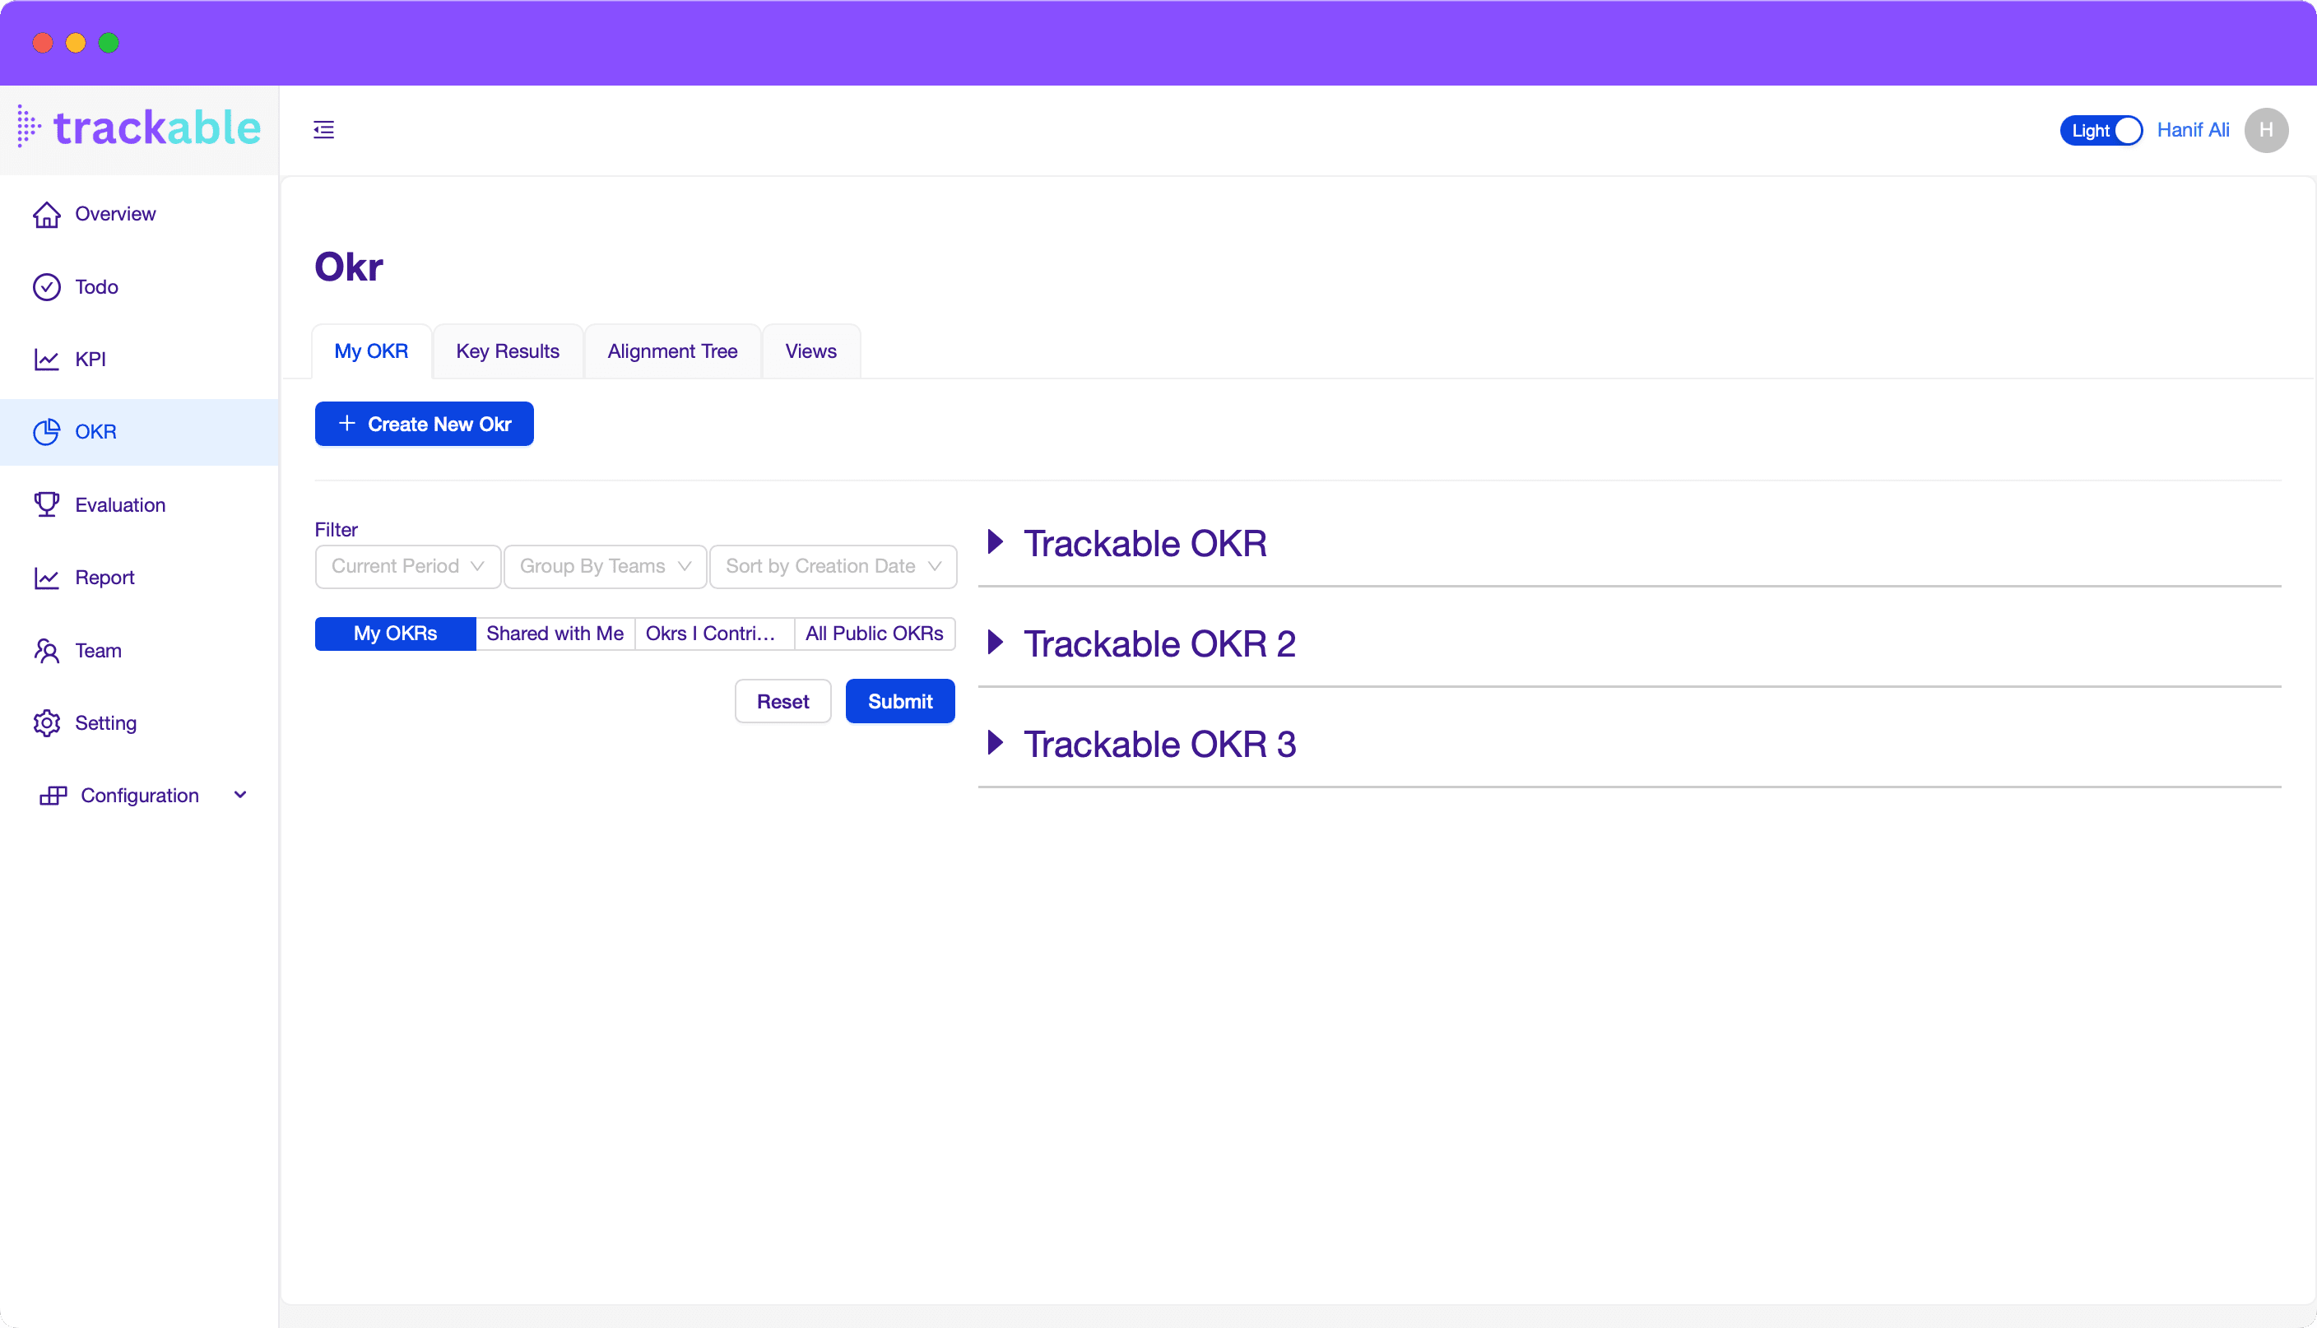Click the Reset button
This screenshot has height=1328, width=2317.
coord(782,701)
